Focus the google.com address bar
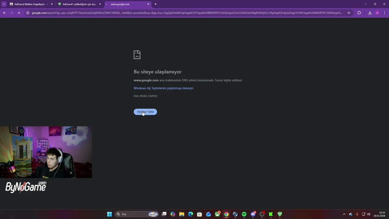The image size is (389, 219). (187, 13)
